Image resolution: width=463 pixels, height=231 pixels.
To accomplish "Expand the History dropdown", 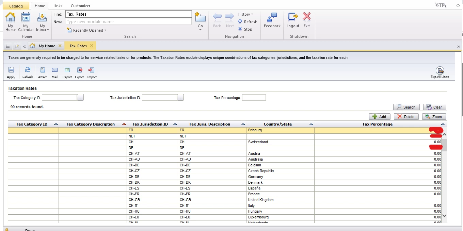I will click(x=245, y=14).
